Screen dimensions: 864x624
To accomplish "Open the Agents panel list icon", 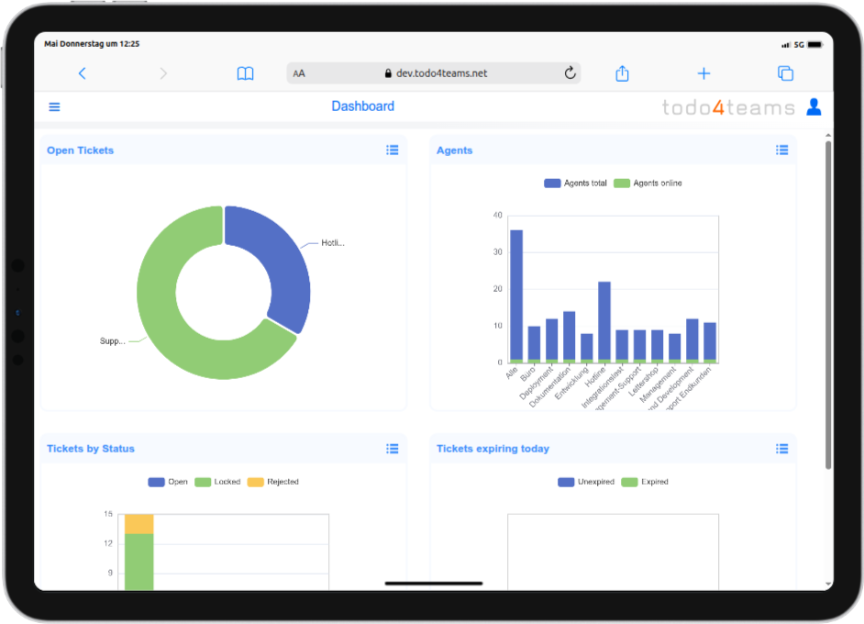I will pos(781,150).
